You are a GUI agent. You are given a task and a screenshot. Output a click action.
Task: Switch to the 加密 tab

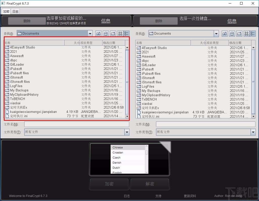[x=6, y=11]
